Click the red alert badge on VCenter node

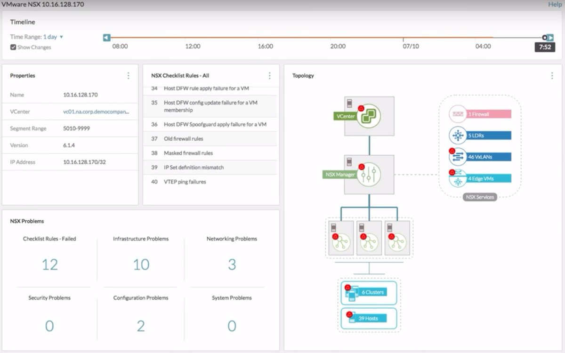coord(361,108)
